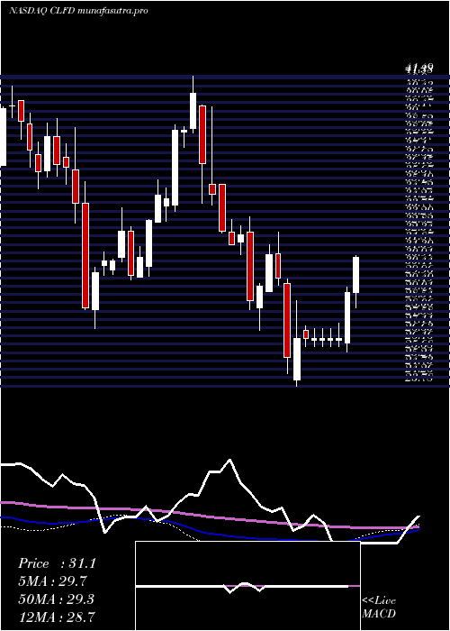
Task: Click the MACD histogram panel box
Action: [247, 586]
